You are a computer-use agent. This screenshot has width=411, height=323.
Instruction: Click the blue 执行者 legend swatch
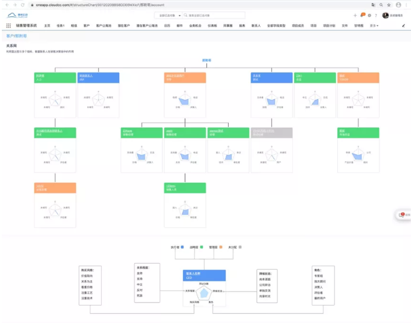click(182, 247)
